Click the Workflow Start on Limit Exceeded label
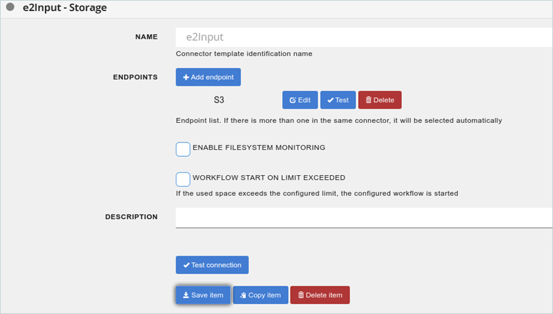553x314 pixels. (269, 178)
